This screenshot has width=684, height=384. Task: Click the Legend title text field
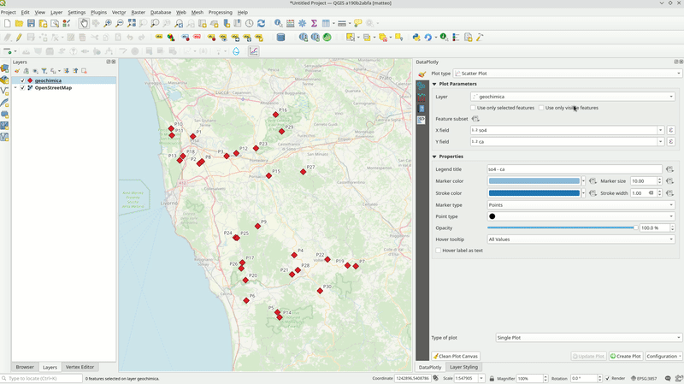click(x=574, y=169)
